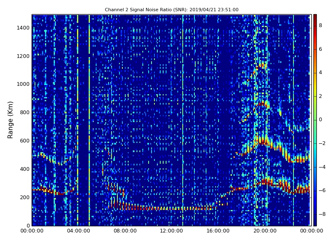Click the y-axis tick label '1200'
Viewport: 333px width, 250px height.
pos(23,56)
